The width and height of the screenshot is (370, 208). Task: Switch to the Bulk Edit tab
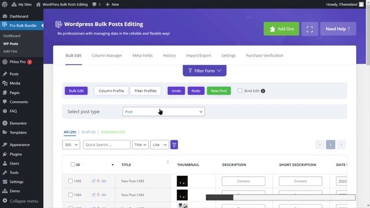(x=73, y=55)
